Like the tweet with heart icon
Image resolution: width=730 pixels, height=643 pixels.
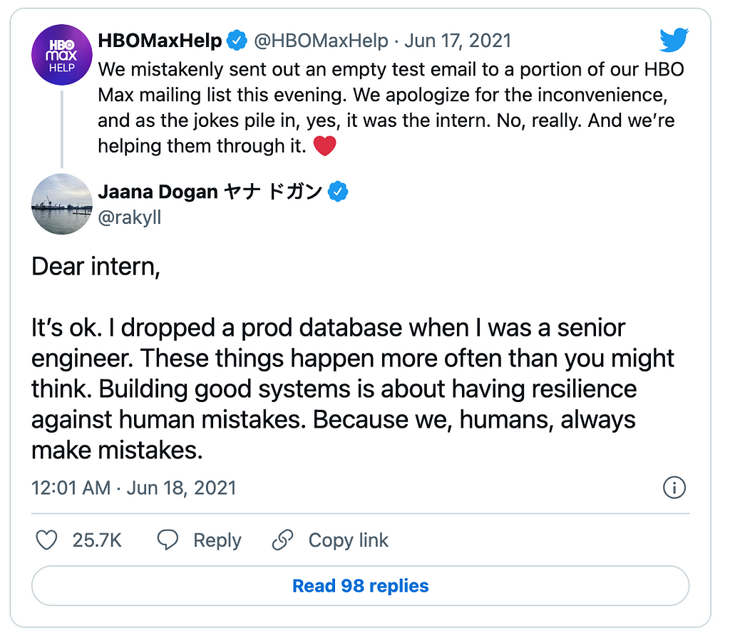[x=46, y=540]
